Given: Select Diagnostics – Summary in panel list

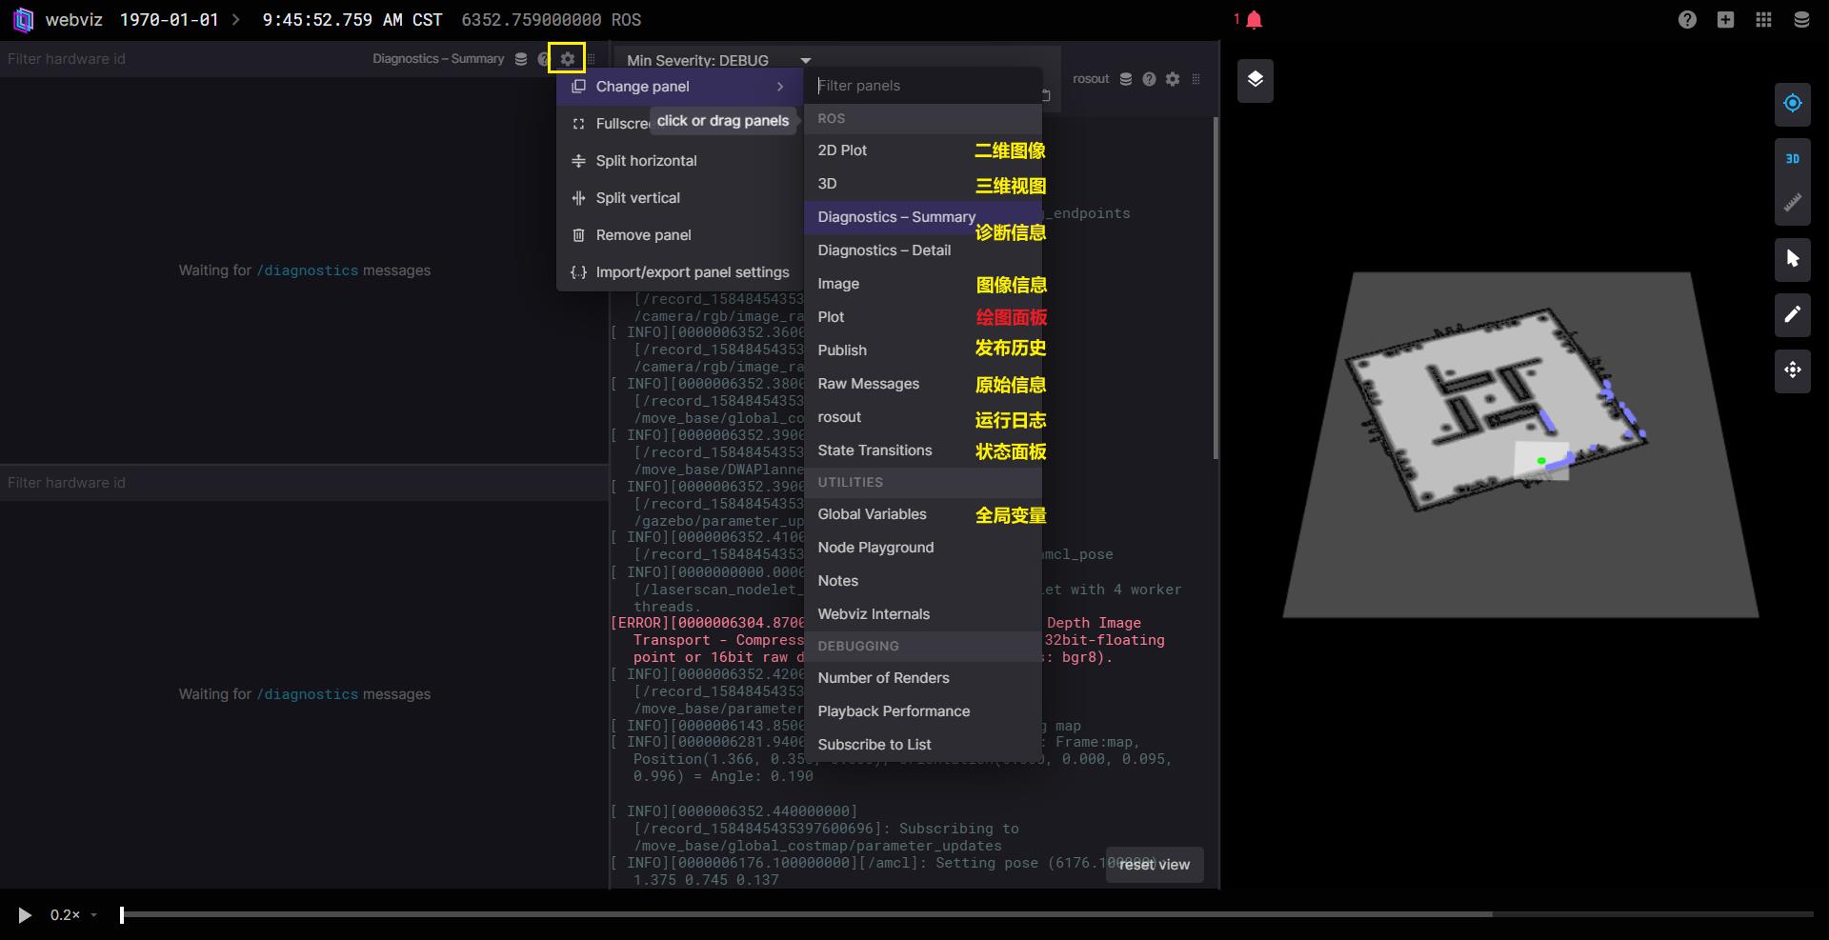Looking at the screenshot, I should pyautogui.click(x=923, y=217).
